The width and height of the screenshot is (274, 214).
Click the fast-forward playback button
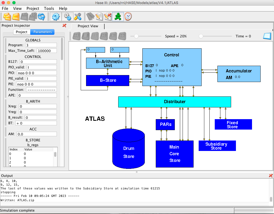pyautogui.click(x=122, y=36)
